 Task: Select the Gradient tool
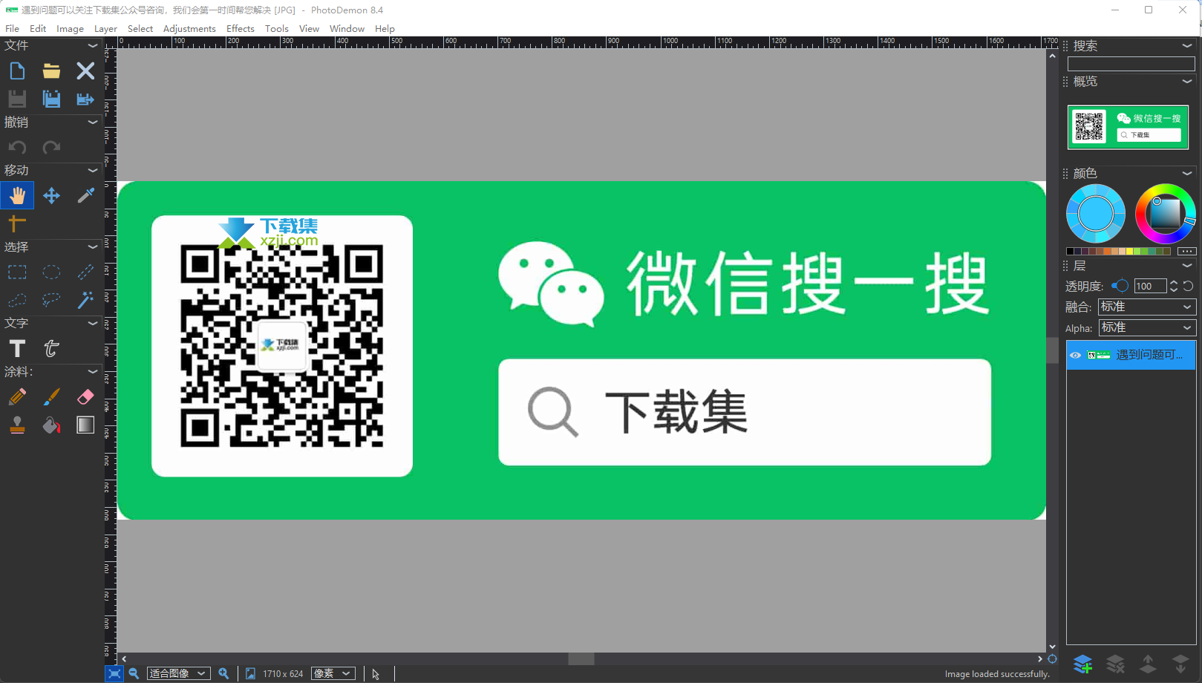[x=85, y=425]
